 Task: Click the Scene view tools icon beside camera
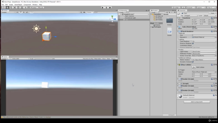point(81,12)
